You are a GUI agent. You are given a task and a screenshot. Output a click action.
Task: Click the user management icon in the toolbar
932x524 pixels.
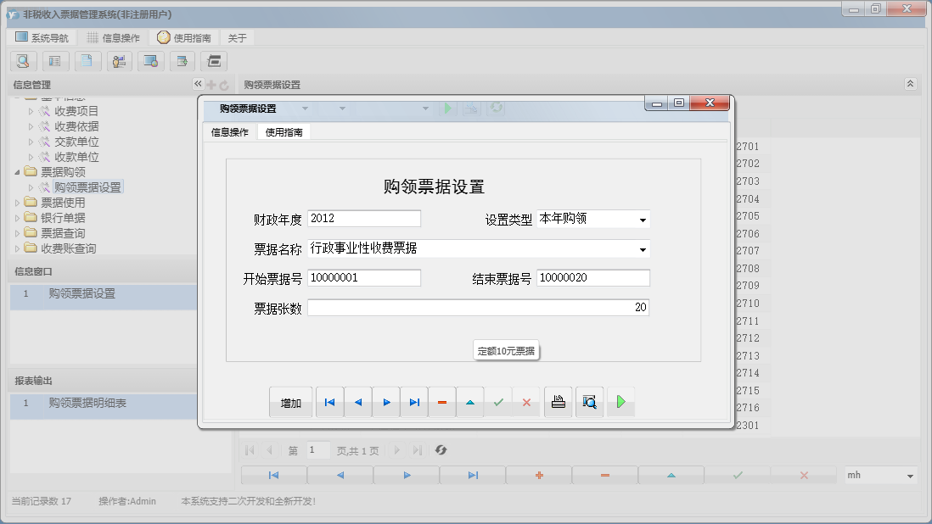point(119,61)
